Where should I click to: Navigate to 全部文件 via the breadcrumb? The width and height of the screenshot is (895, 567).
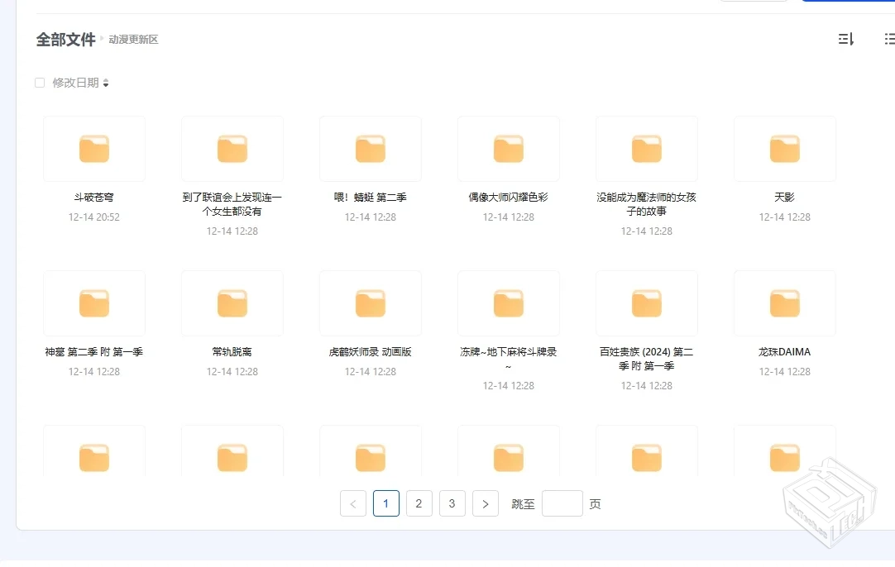pyautogui.click(x=66, y=38)
